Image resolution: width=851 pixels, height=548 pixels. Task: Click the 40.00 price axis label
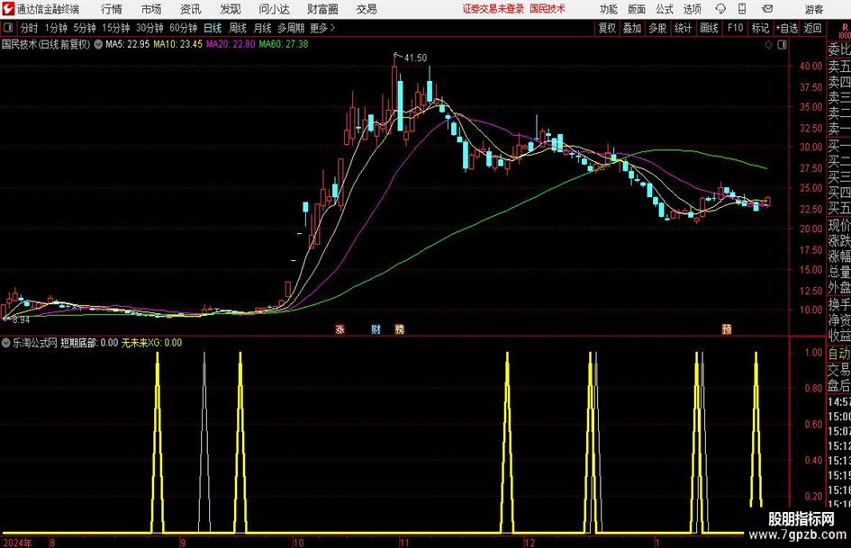[810, 66]
